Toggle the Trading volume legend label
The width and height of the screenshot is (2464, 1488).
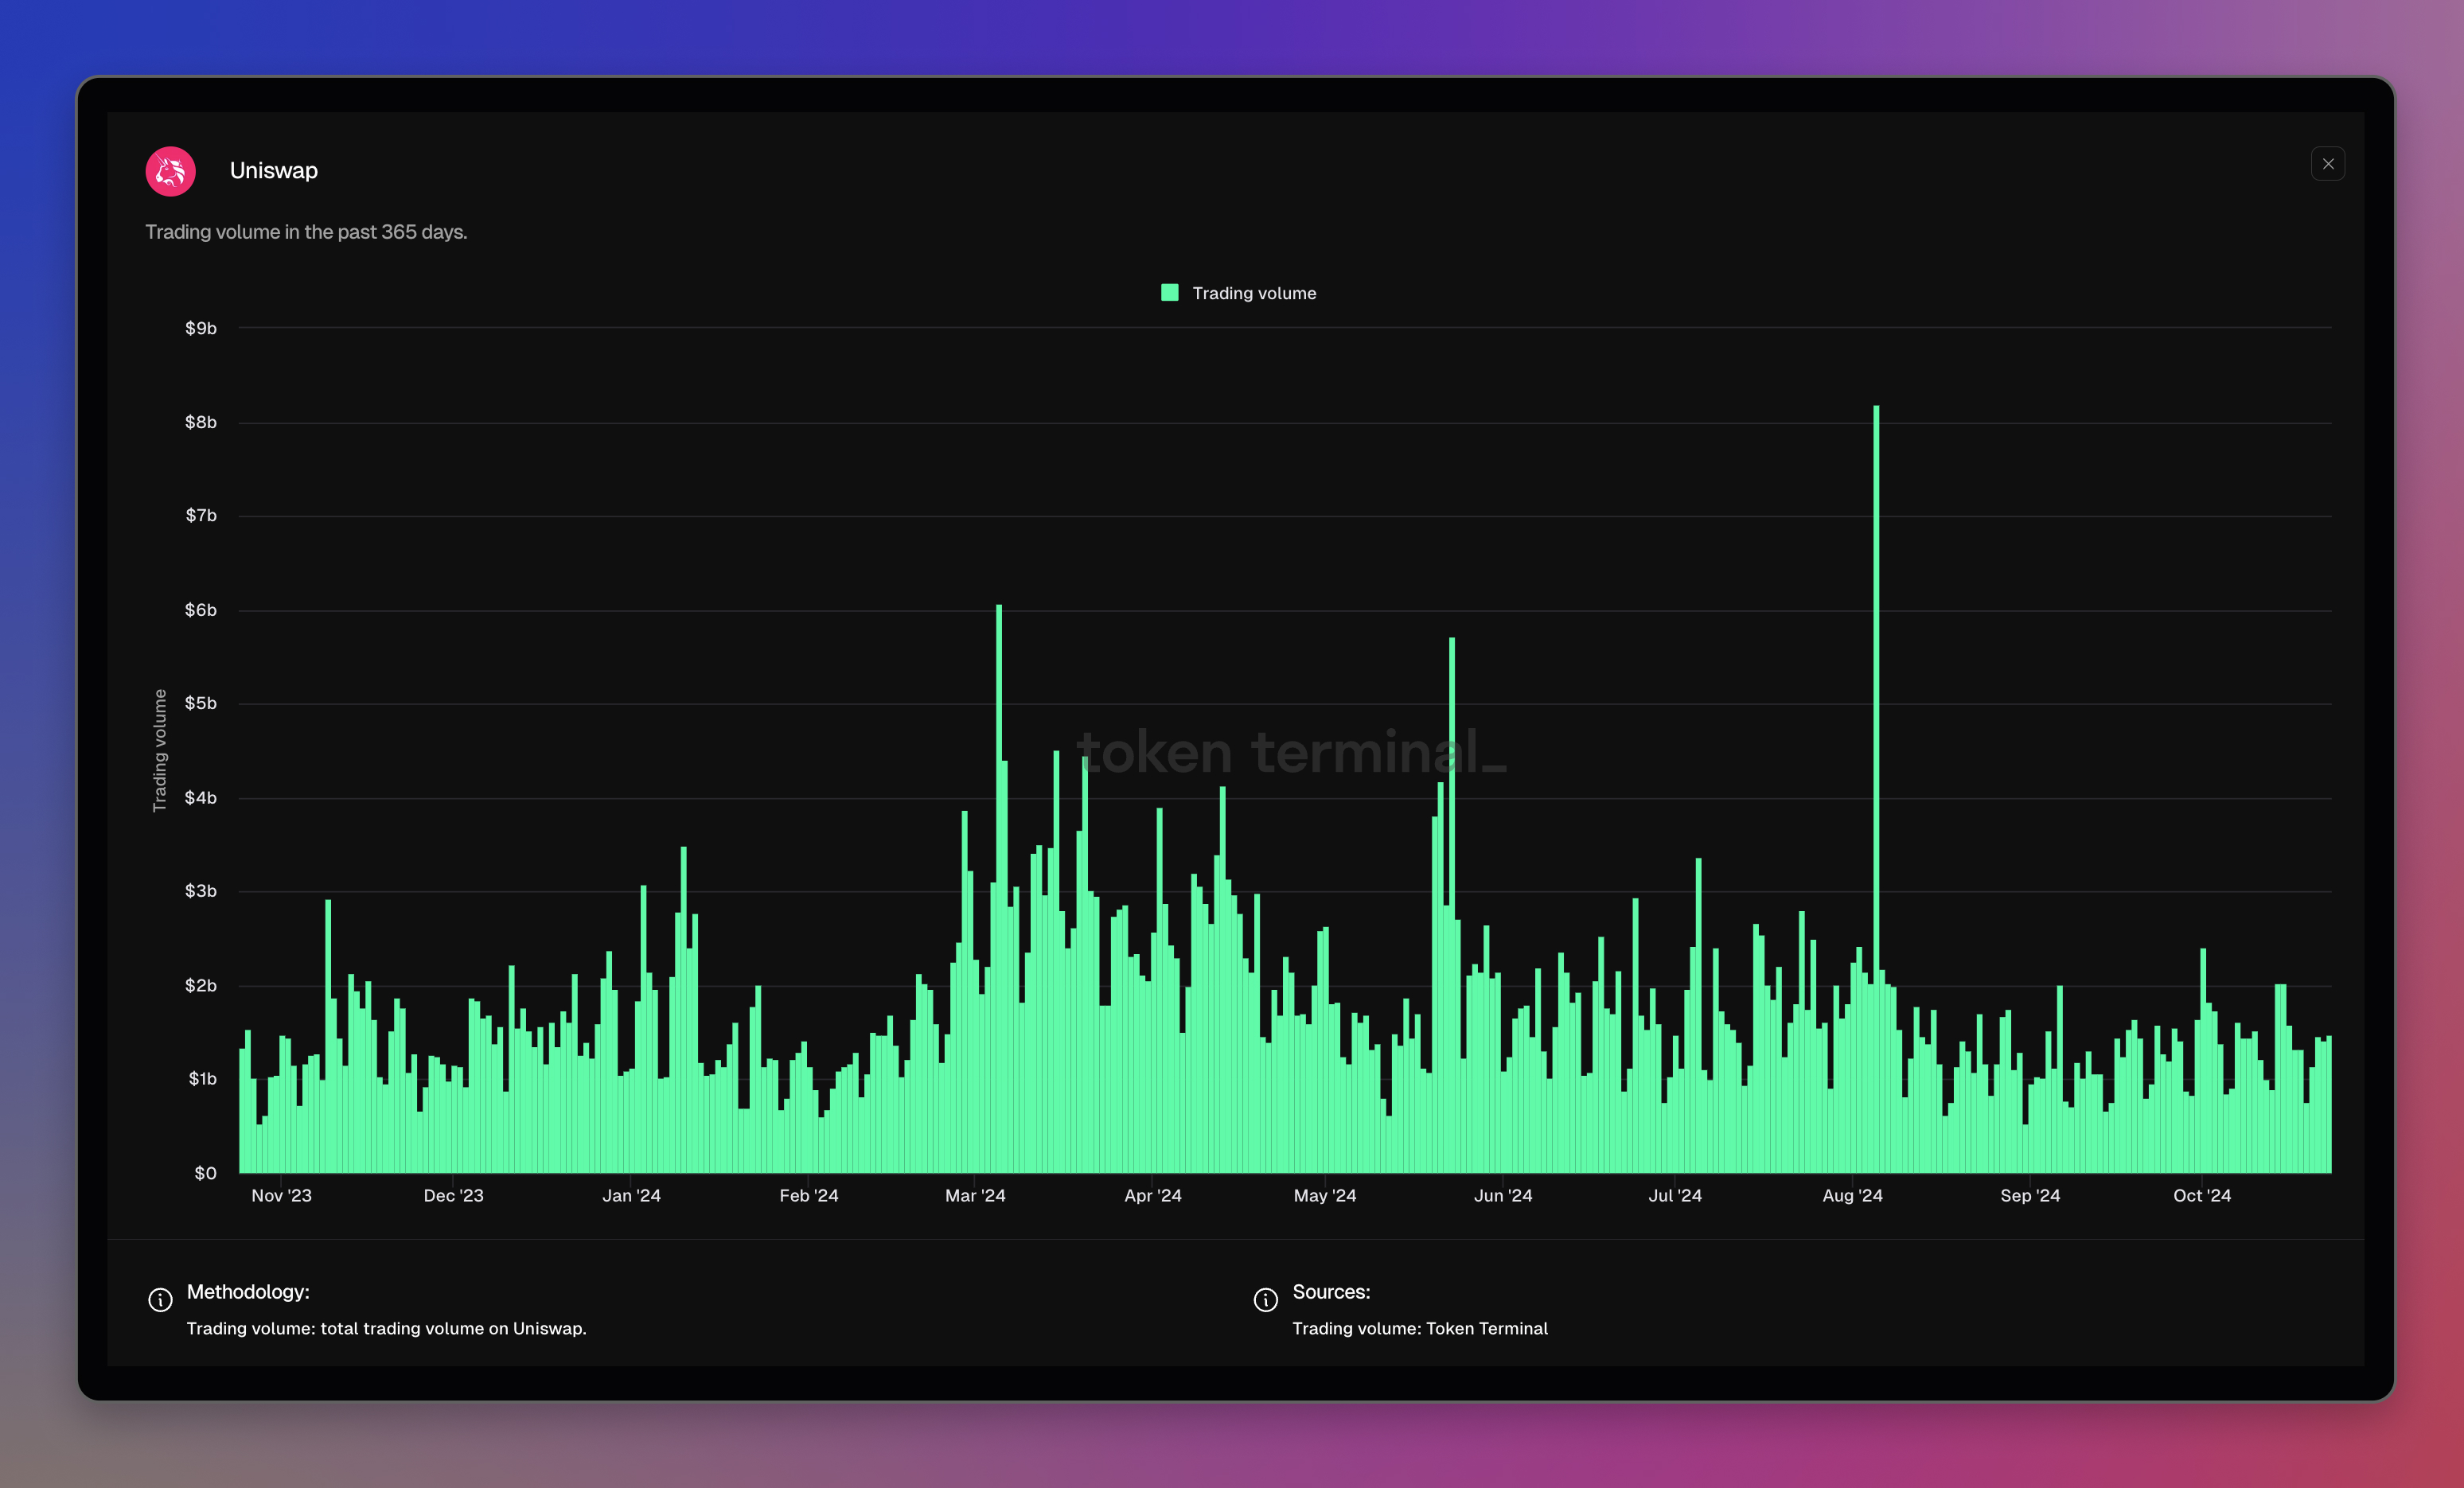(x=1254, y=293)
